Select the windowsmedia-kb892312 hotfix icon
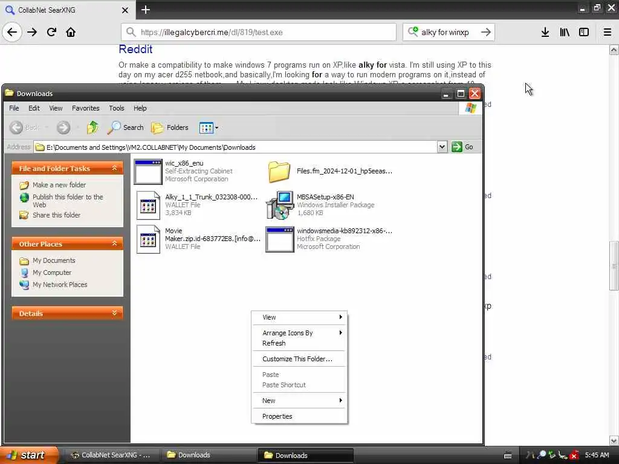Image resolution: width=619 pixels, height=464 pixels. coord(279,239)
